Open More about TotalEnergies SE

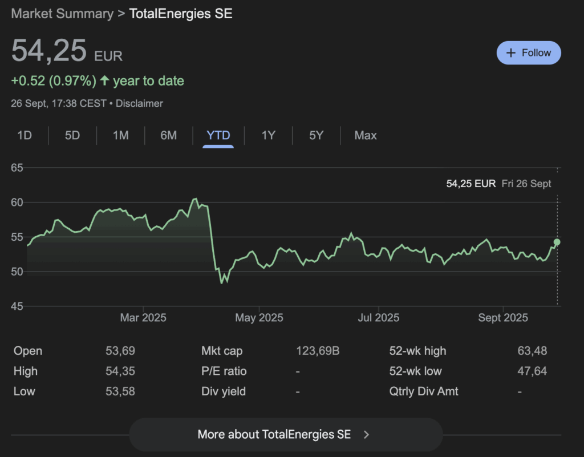[x=286, y=435]
